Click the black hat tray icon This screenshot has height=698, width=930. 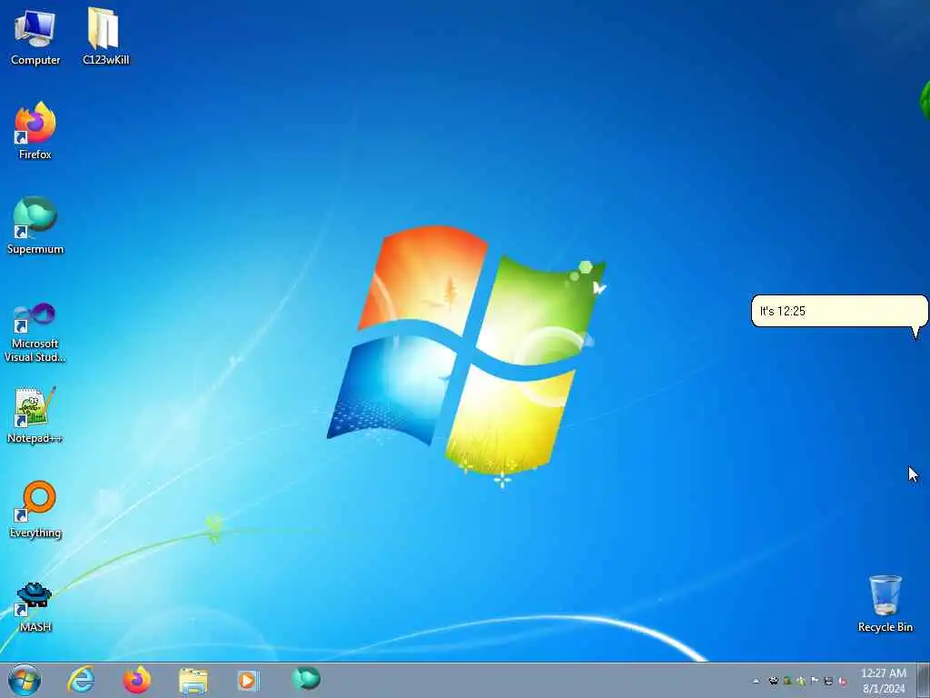[x=774, y=681]
